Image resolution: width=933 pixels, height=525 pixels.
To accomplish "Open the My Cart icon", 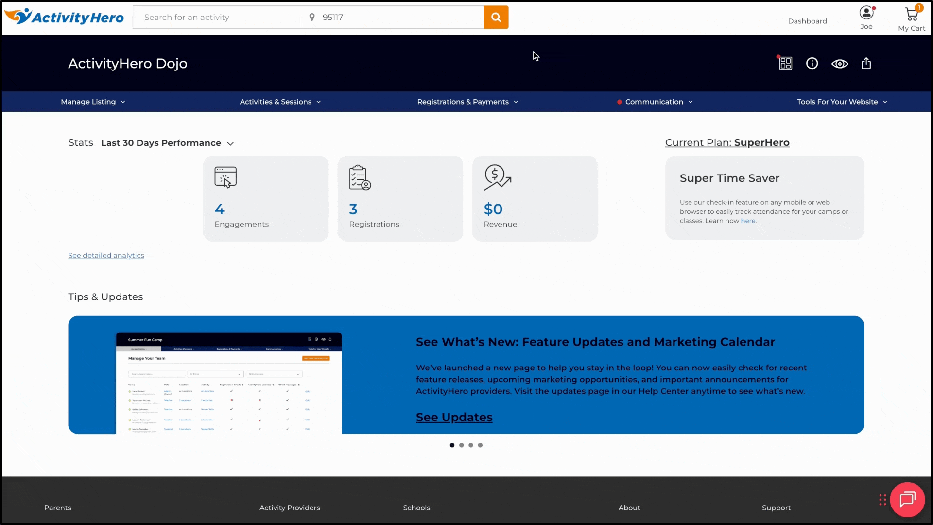I will coord(912,14).
